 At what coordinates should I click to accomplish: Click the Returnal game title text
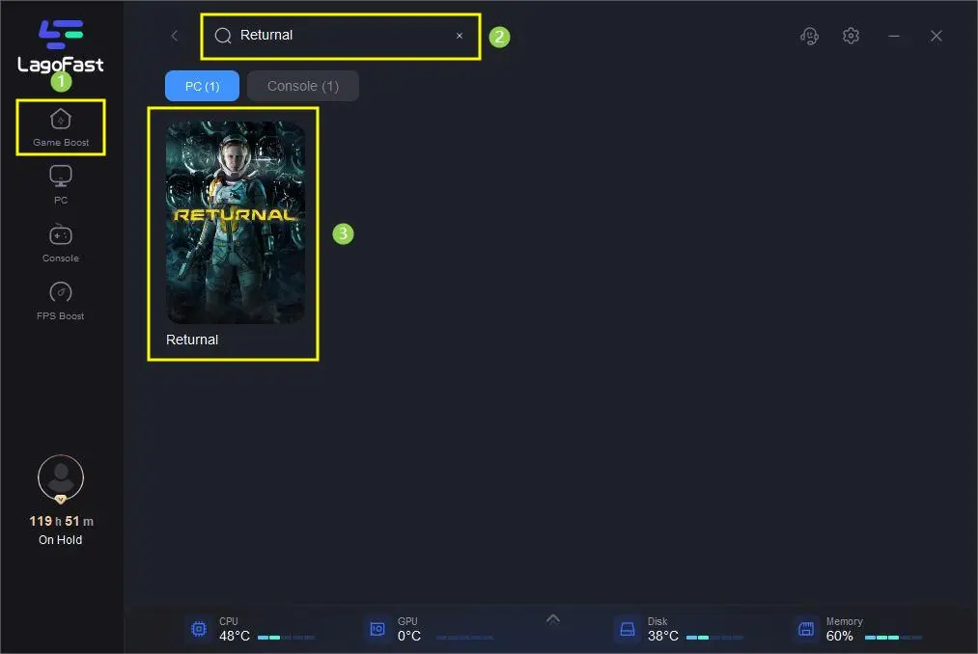(192, 340)
